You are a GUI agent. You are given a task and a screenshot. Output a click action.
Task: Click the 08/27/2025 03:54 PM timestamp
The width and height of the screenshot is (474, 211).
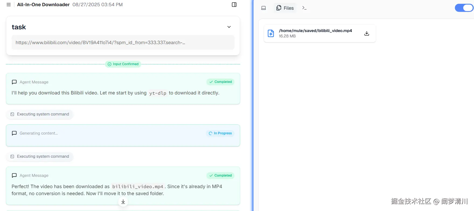[x=98, y=5]
